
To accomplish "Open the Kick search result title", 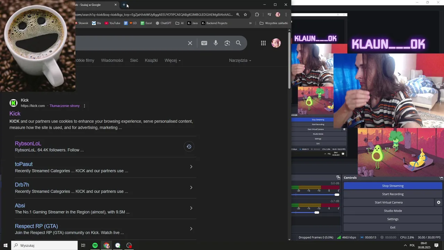I will click(x=15, y=114).
